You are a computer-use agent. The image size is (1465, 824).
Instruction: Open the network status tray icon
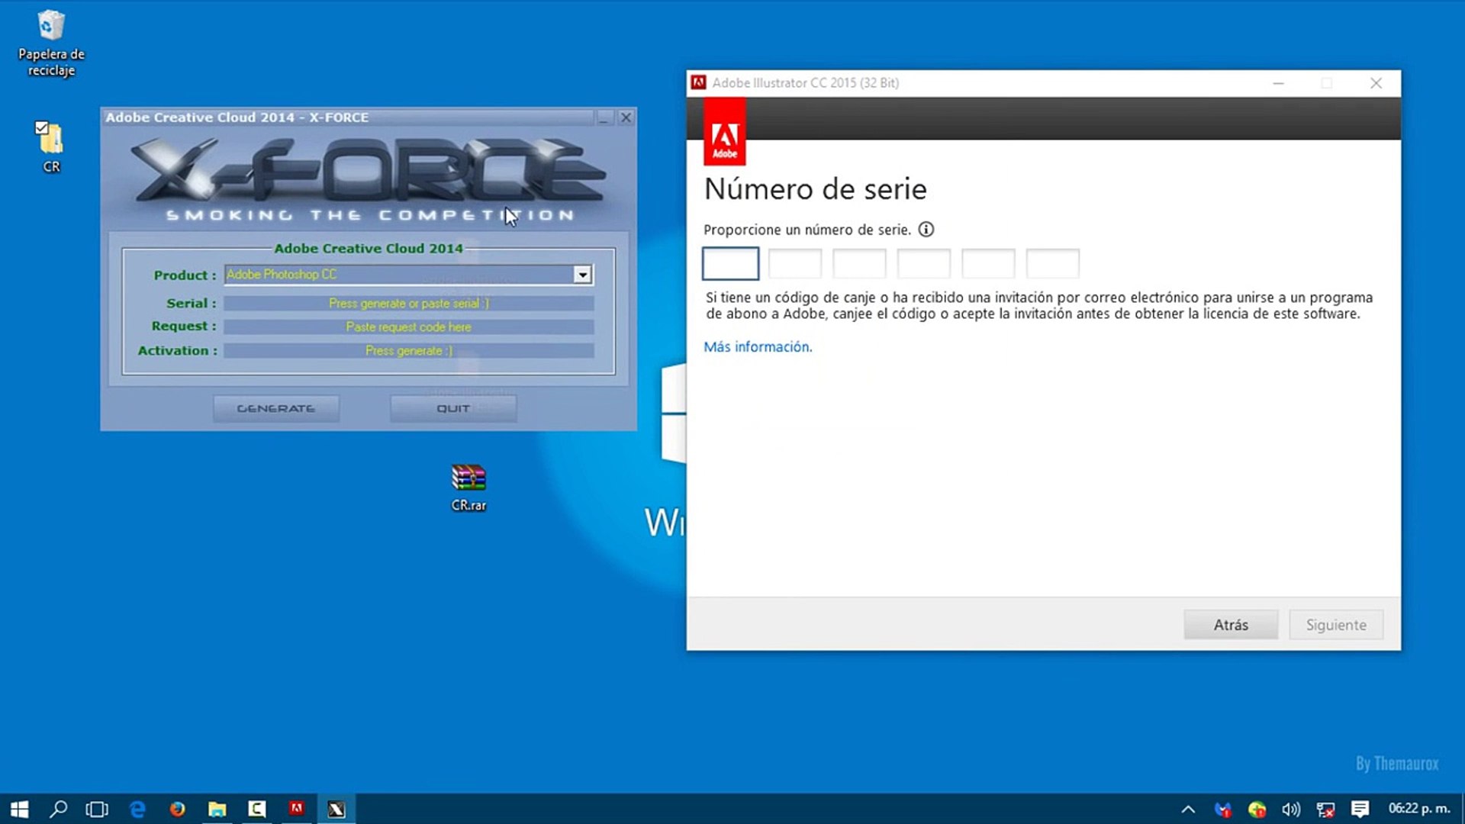[1325, 810]
